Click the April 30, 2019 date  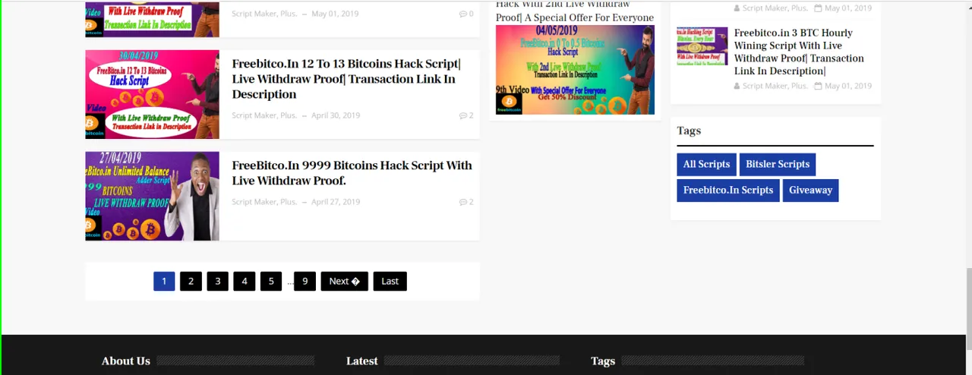click(336, 115)
